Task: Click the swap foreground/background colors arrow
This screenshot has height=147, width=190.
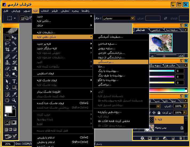Action: tap(14, 107)
